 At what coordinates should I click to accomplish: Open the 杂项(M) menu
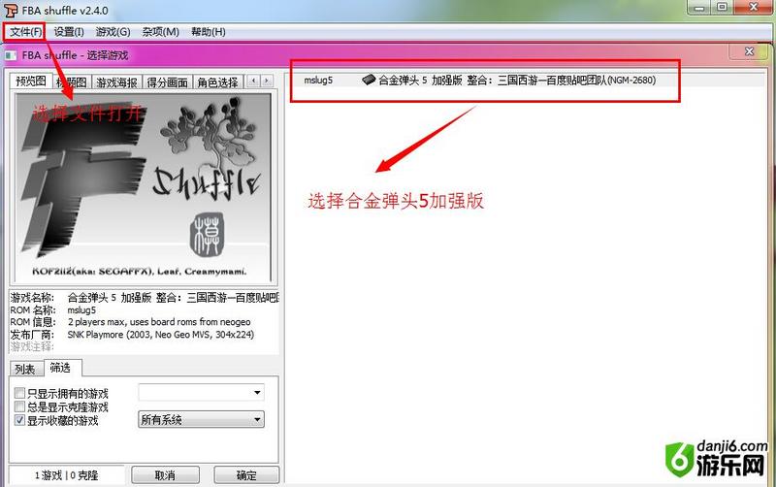click(x=160, y=32)
